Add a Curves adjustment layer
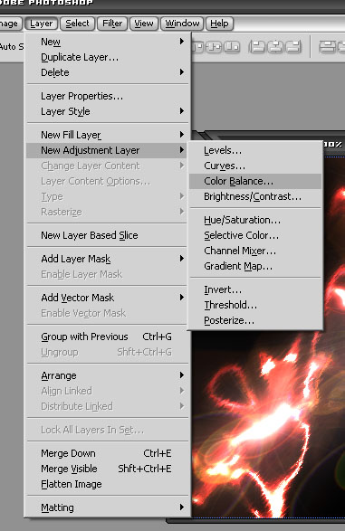Image resolution: width=345 pixels, height=531 pixels. [255, 166]
